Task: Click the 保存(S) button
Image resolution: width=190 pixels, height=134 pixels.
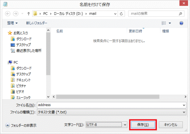Action: [143, 125]
